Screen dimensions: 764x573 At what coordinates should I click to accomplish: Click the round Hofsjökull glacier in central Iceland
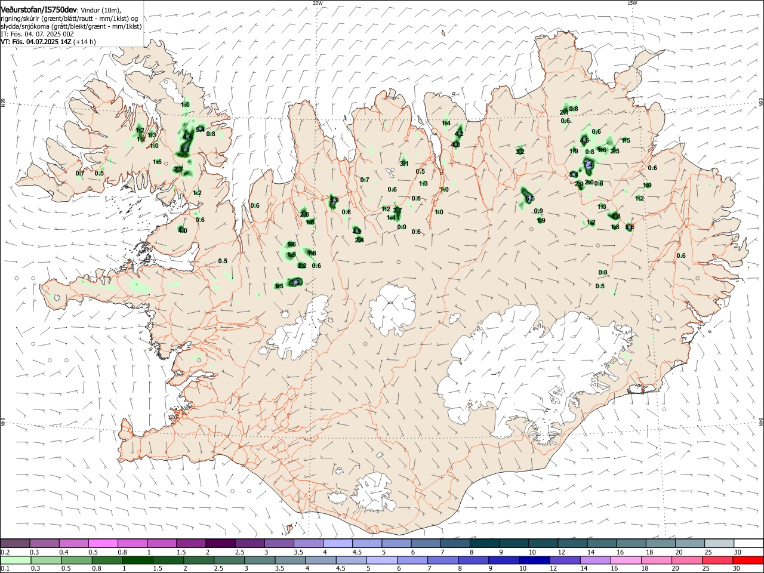[x=392, y=309]
